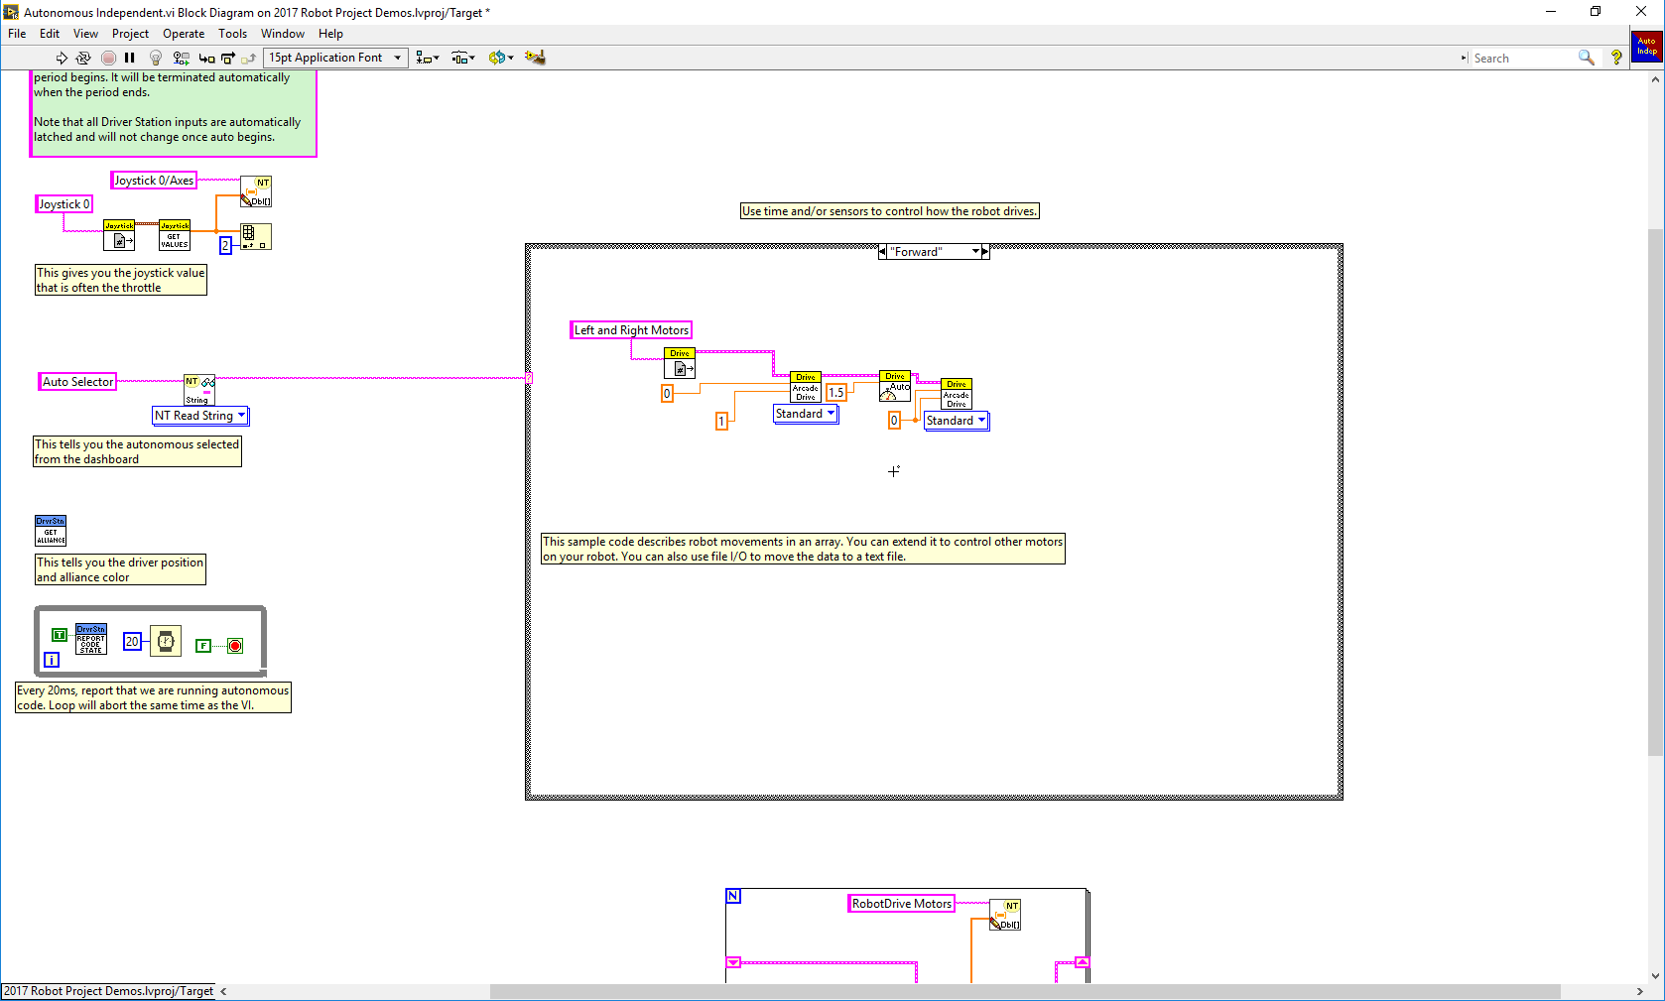Viewport: 1665px width, 1001px height.
Task: Click the Step Into toolbar button
Action: point(206,58)
